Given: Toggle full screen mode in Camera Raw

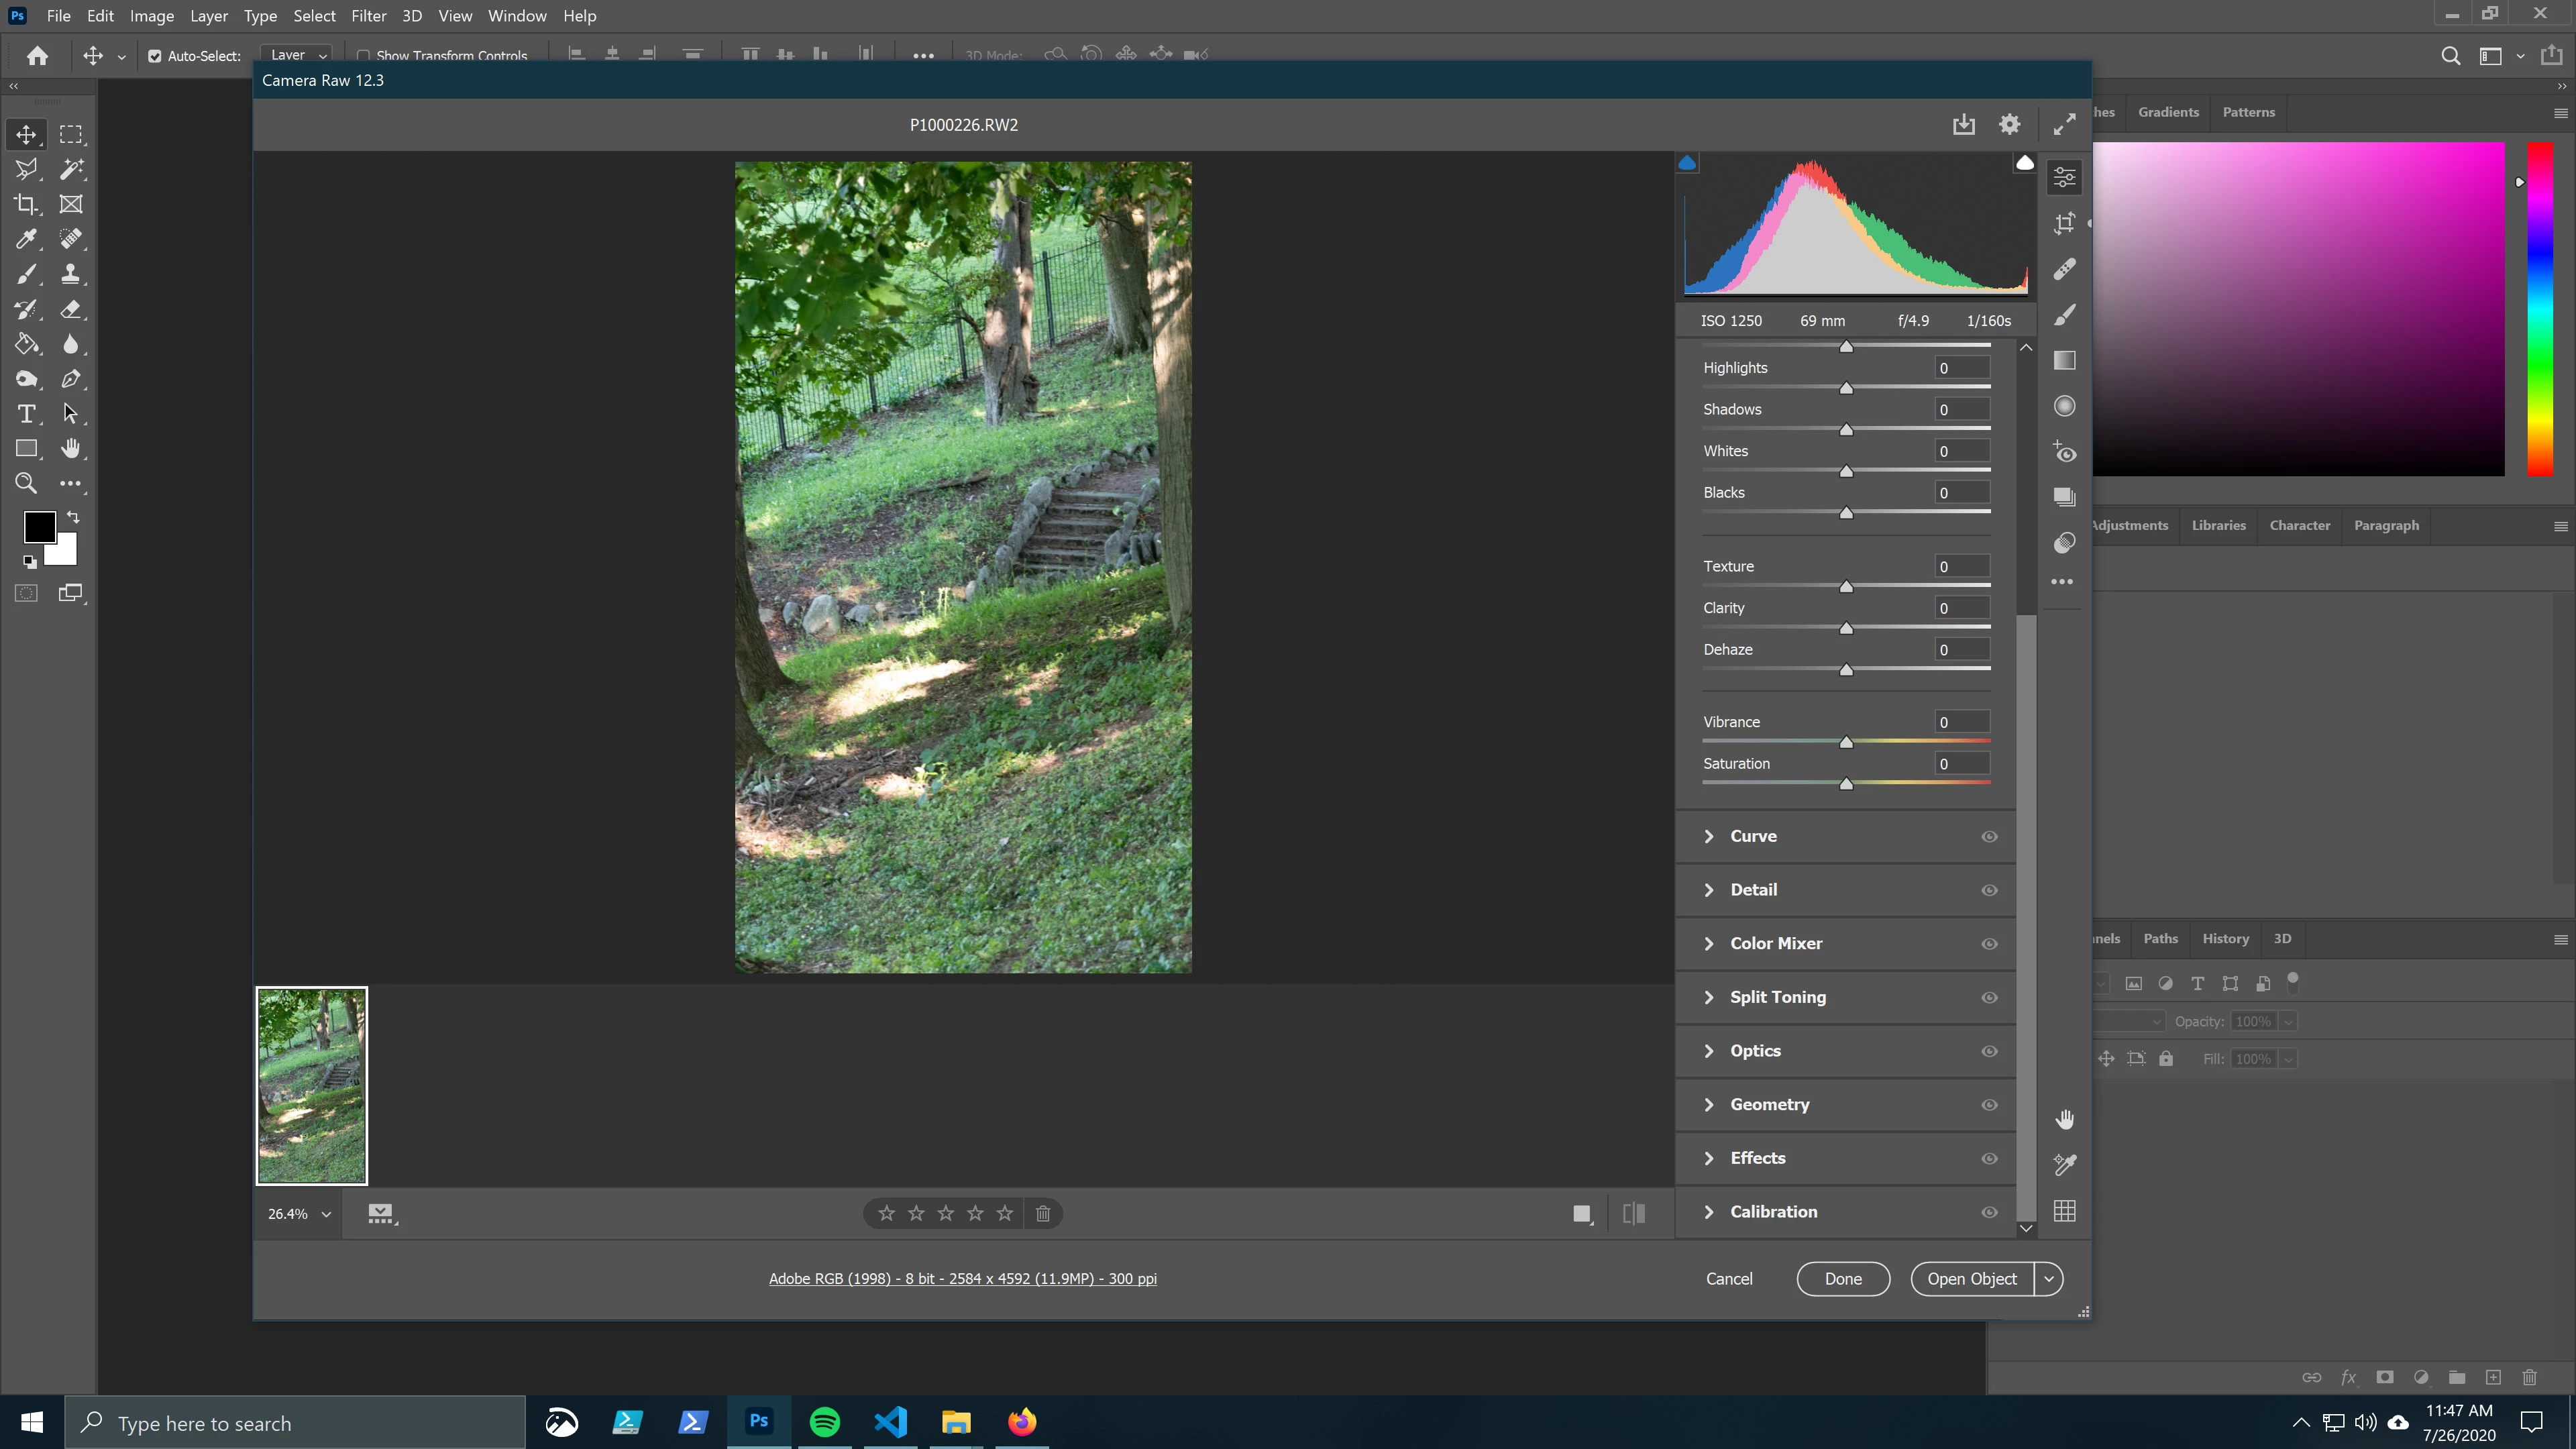Looking at the screenshot, I should click(2064, 124).
